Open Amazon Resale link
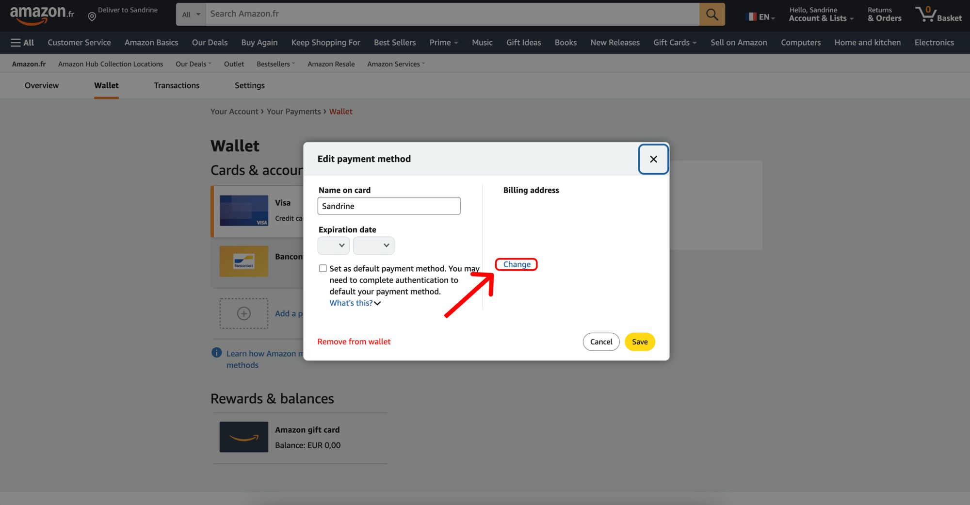The height and width of the screenshot is (505, 970). (x=331, y=64)
